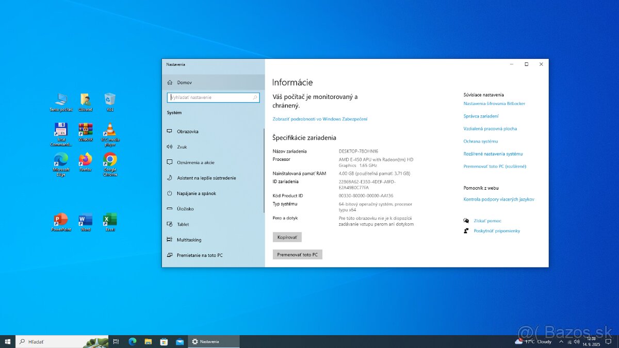The image size is (619, 348).
Task: Open volume control in system tray
Action: point(577,341)
